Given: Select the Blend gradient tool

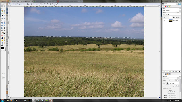Looking at the screenshot, I should [x=5, y=31].
